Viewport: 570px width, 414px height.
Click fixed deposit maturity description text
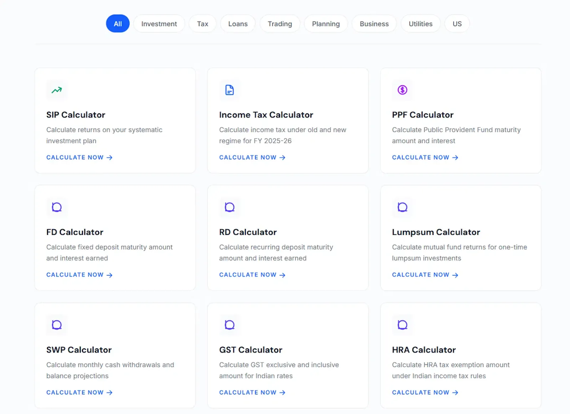pos(109,253)
